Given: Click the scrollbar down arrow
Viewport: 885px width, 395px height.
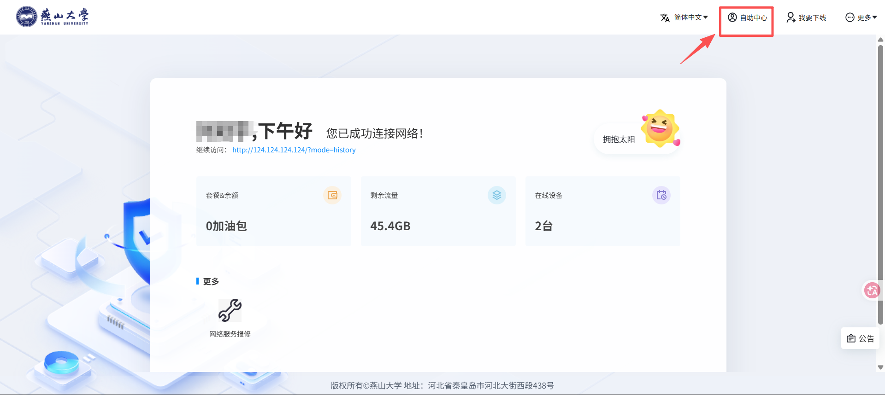Looking at the screenshot, I should coord(880,367).
